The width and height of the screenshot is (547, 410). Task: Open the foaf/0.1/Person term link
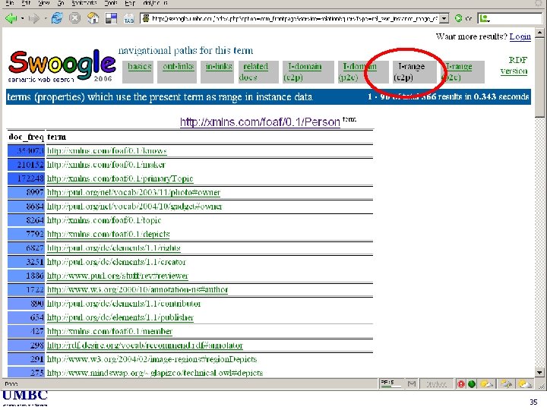[x=260, y=122]
